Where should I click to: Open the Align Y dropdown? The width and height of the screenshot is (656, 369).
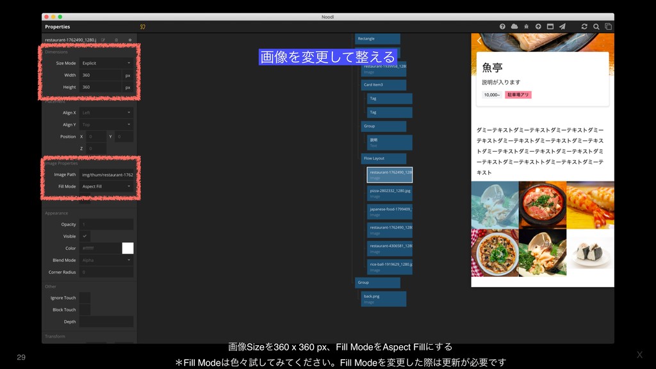[x=106, y=125]
